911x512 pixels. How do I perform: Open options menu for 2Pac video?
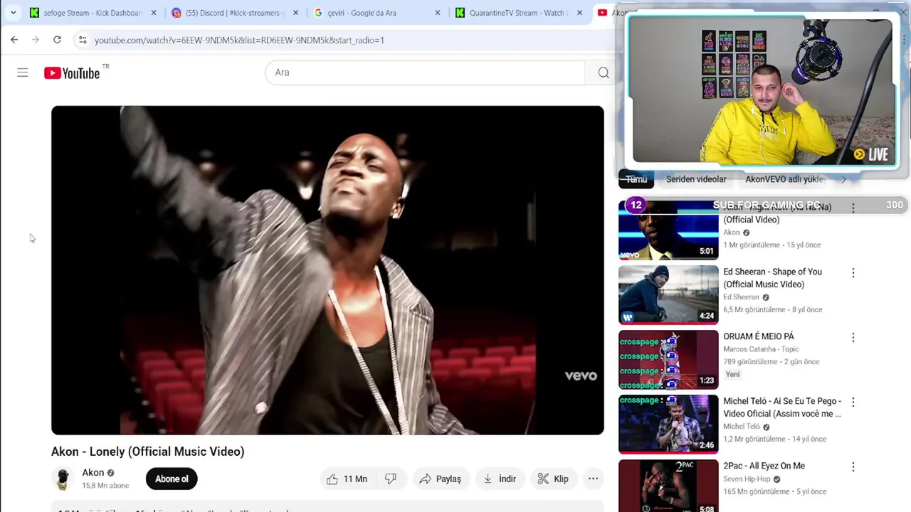coord(853,466)
